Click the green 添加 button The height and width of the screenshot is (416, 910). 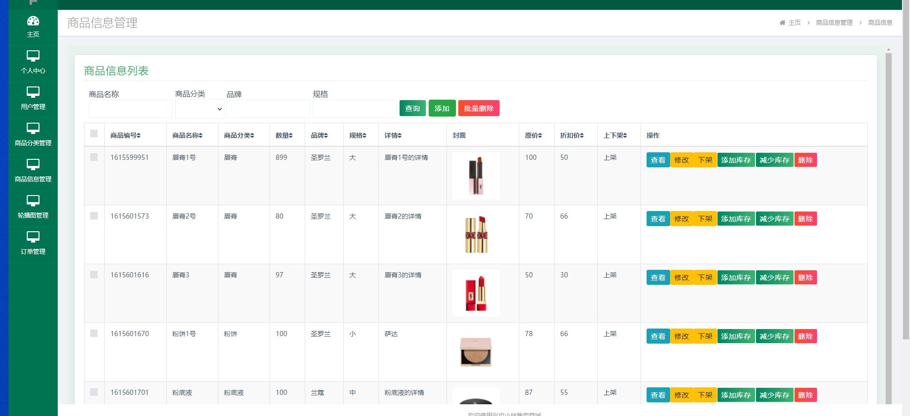442,108
